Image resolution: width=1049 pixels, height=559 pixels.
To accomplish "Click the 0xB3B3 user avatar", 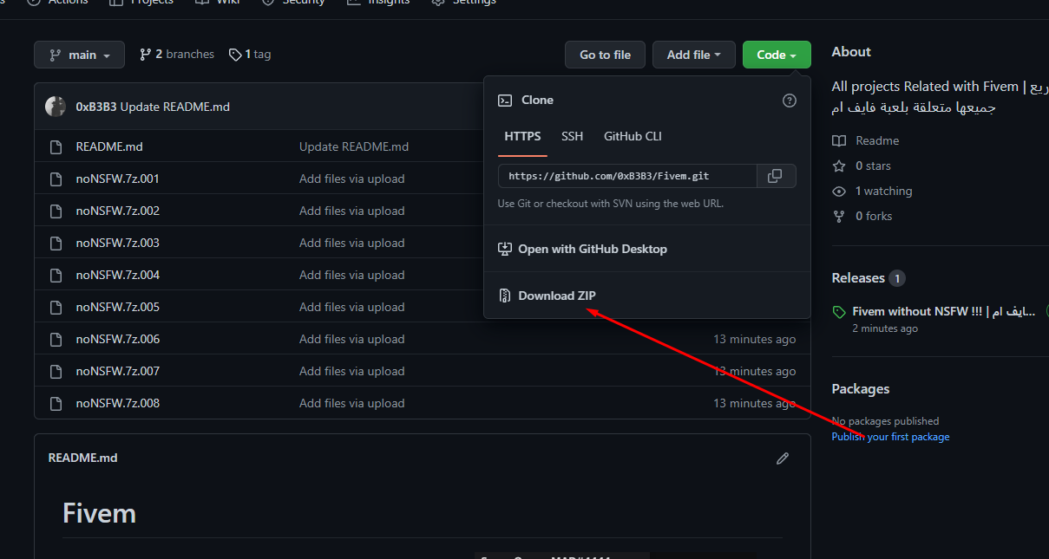I will [56, 107].
